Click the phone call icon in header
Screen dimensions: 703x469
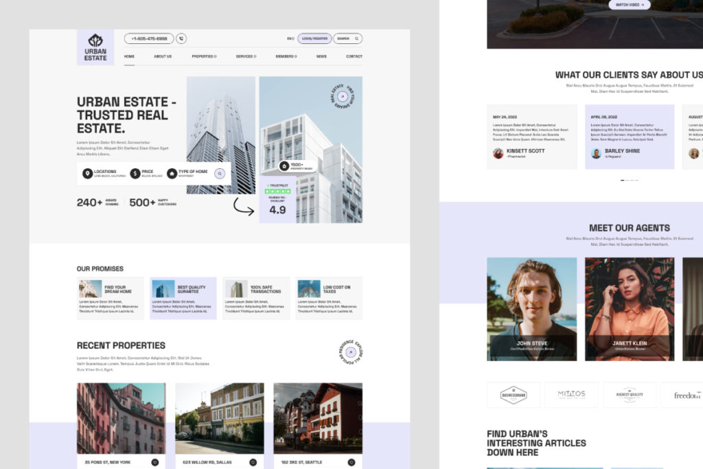click(181, 38)
